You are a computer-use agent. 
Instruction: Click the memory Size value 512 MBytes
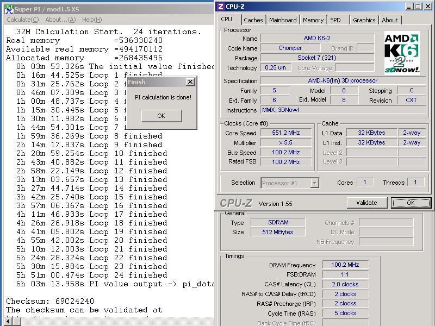click(x=278, y=232)
